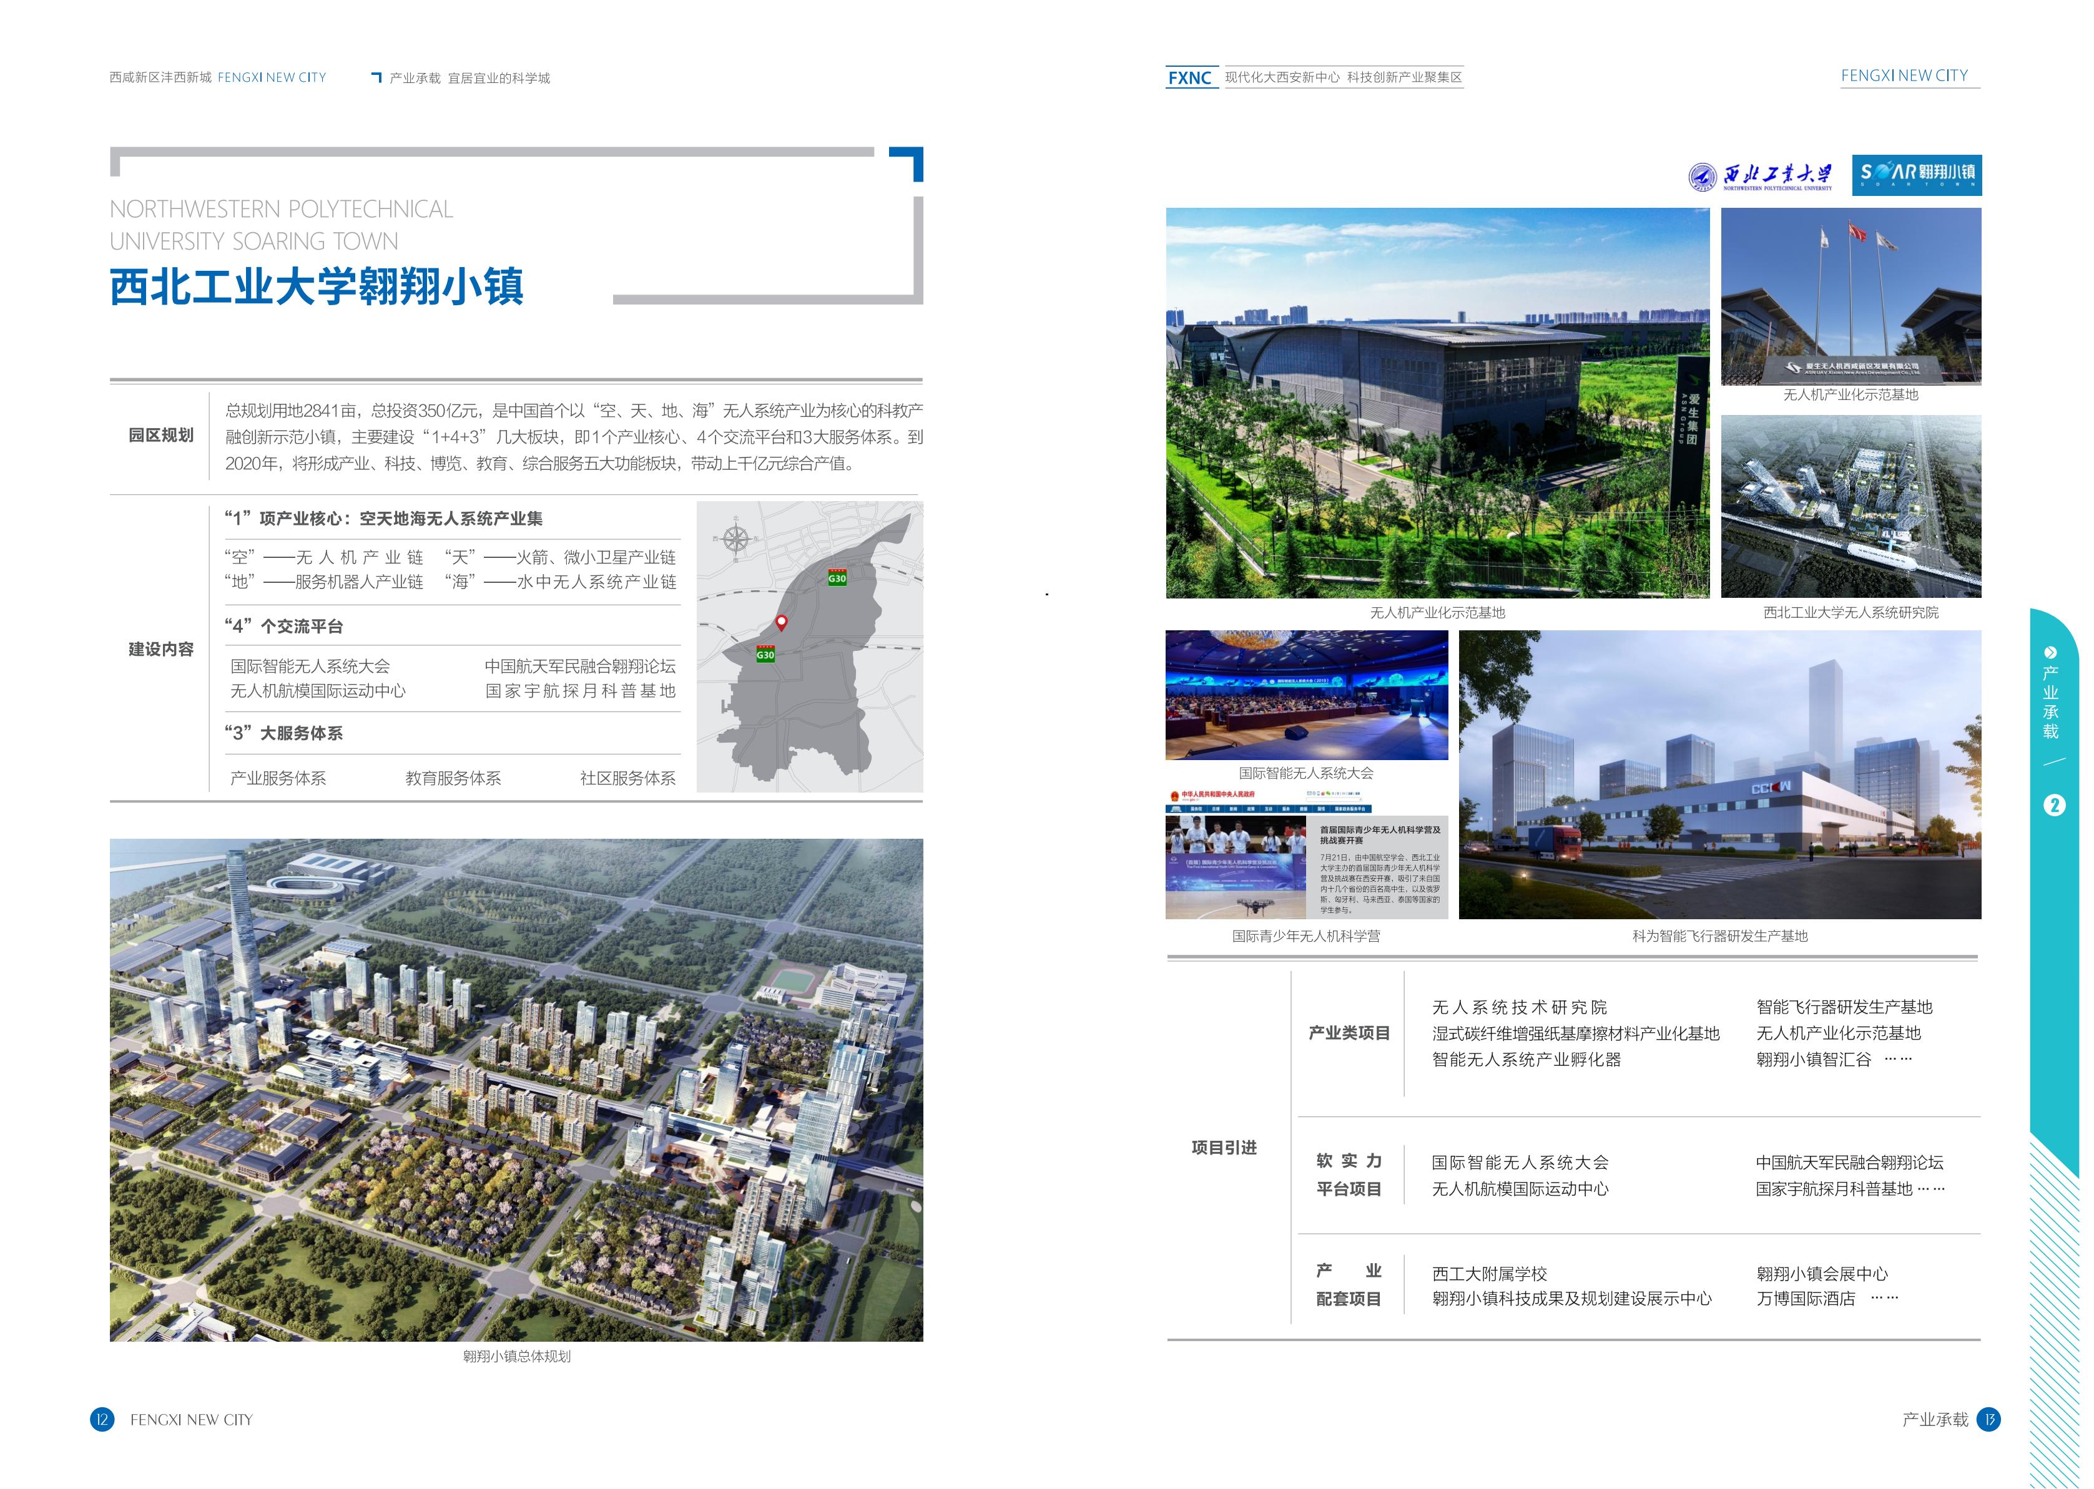
Task: Click the district map image
Action: pyautogui.click(x=810, y=647)
